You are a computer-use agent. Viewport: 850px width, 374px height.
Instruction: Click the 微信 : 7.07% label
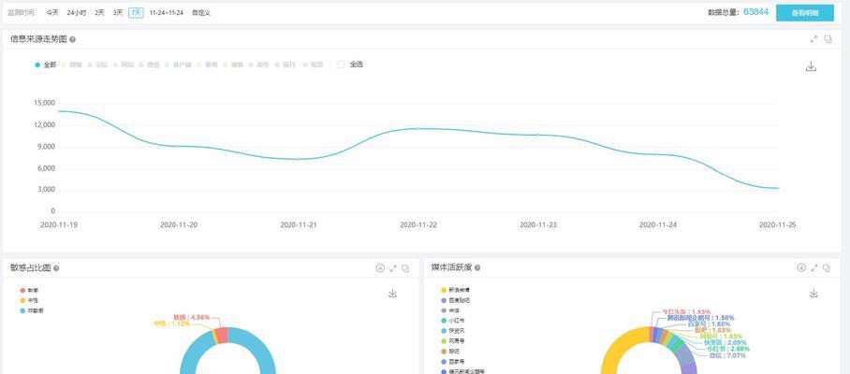pyautogui.click(x=727, y=355)
